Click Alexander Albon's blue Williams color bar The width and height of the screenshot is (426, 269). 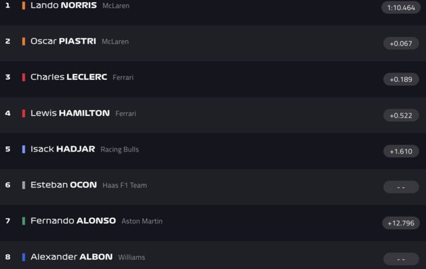pyautogui.click(x=24, y=257)
